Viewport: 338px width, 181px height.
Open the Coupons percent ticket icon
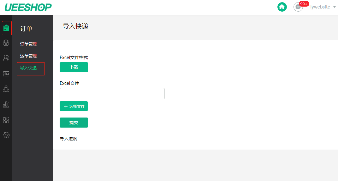pyautogui.click(x=6, y=74)
